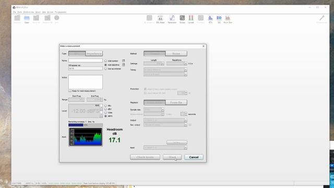Choose Playback From file
Image resolution: width=334 pixels, height=188 pixels.
(176, 102)
